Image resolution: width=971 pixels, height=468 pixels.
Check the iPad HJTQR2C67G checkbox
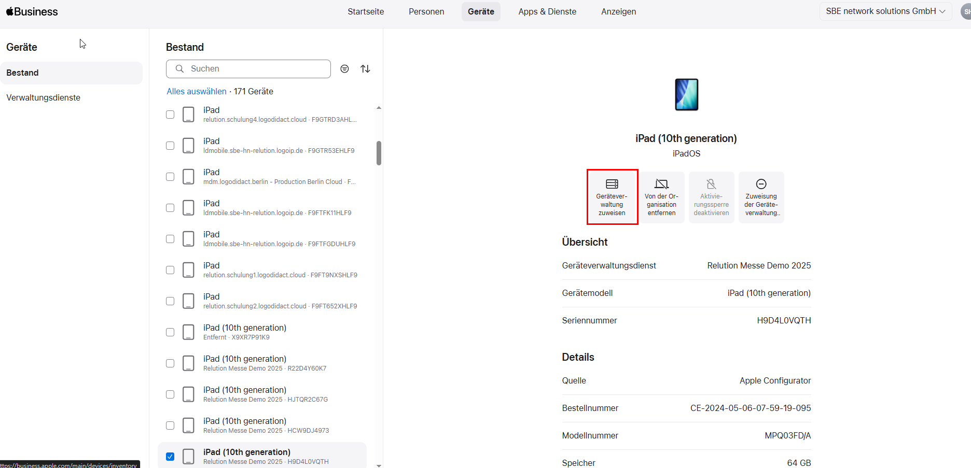pyautogui.click(x=170, y=394)
